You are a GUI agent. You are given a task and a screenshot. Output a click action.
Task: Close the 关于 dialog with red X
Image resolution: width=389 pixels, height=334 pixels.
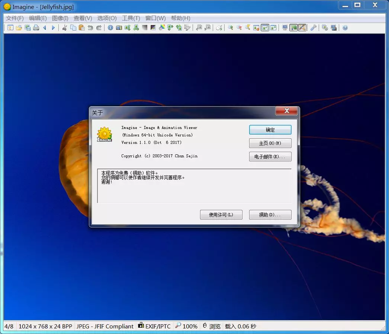(286, 111)
